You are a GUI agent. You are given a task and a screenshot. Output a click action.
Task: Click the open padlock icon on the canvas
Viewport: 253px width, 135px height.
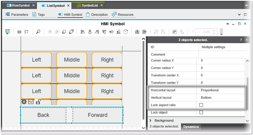38,102
